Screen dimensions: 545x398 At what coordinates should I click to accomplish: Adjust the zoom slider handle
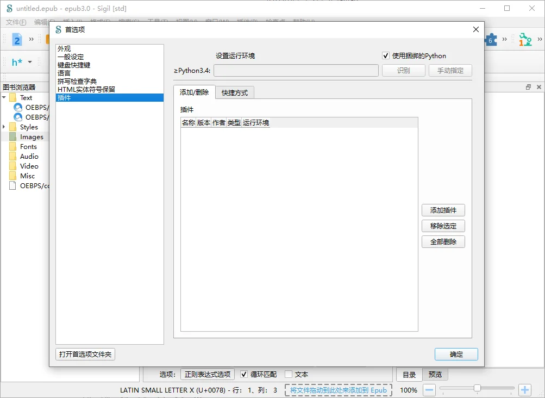(477, 388)
